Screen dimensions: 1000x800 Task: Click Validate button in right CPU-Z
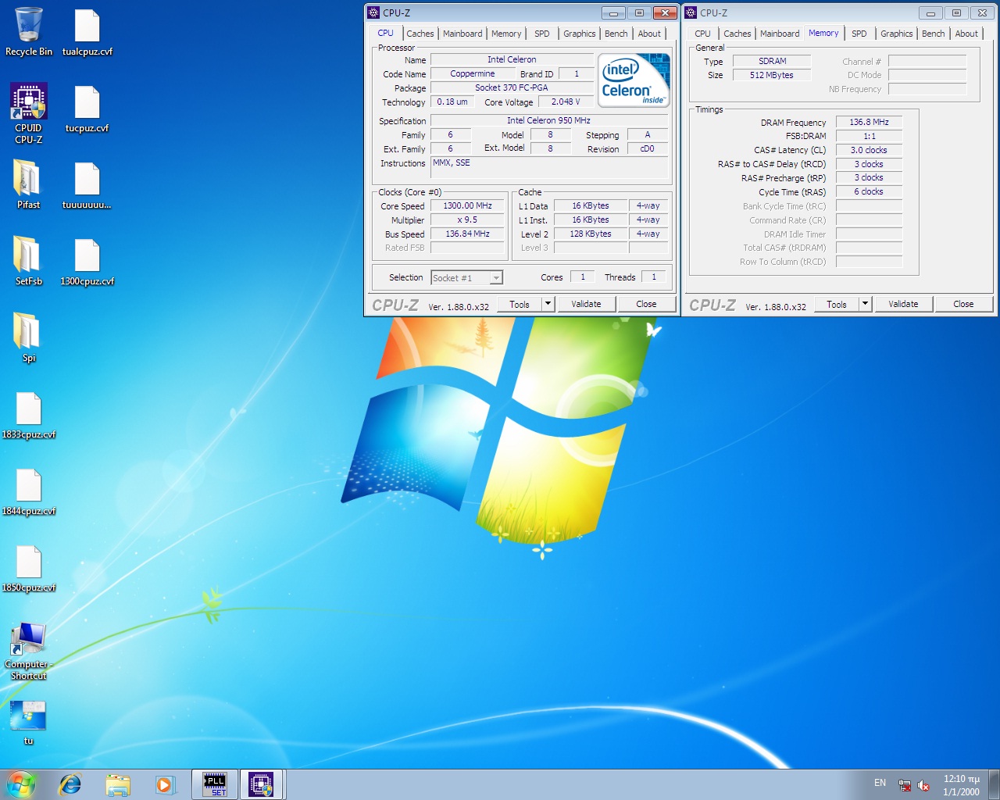click(x=903, y=304)
